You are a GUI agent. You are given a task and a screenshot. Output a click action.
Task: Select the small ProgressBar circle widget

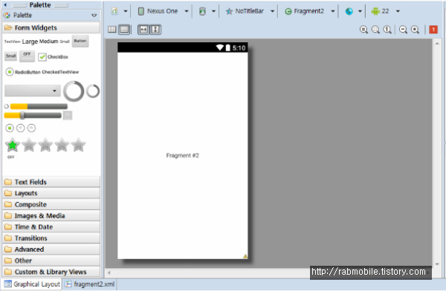pyautogui.click(x=93, y=91)
